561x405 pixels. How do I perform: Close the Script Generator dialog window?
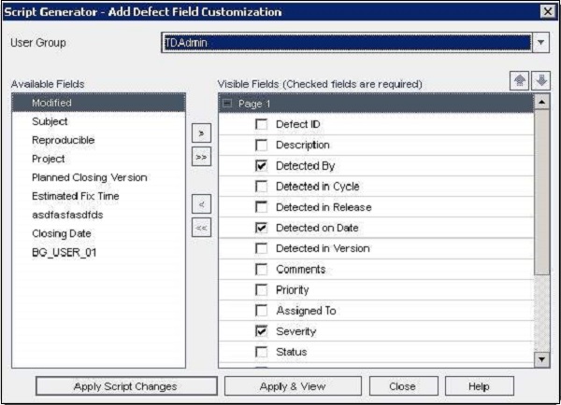[x=547, y=11]
